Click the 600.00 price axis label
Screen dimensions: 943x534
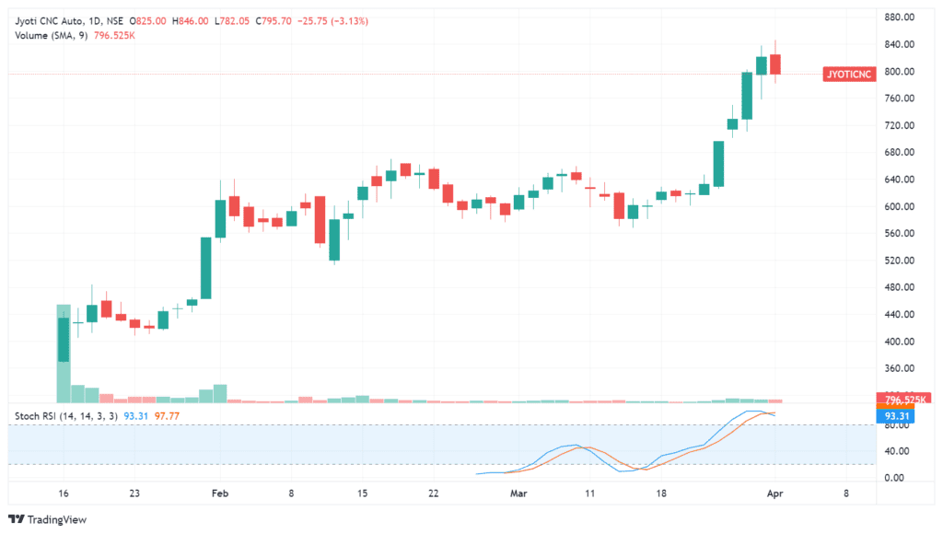(x=899, y=206)
